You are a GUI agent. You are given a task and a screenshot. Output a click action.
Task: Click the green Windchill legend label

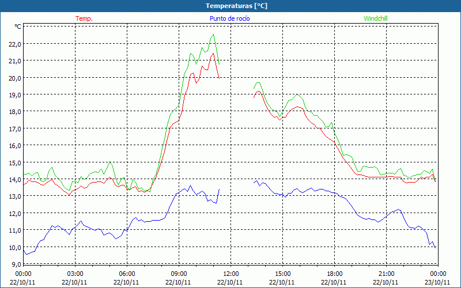(x=376, y=18)
